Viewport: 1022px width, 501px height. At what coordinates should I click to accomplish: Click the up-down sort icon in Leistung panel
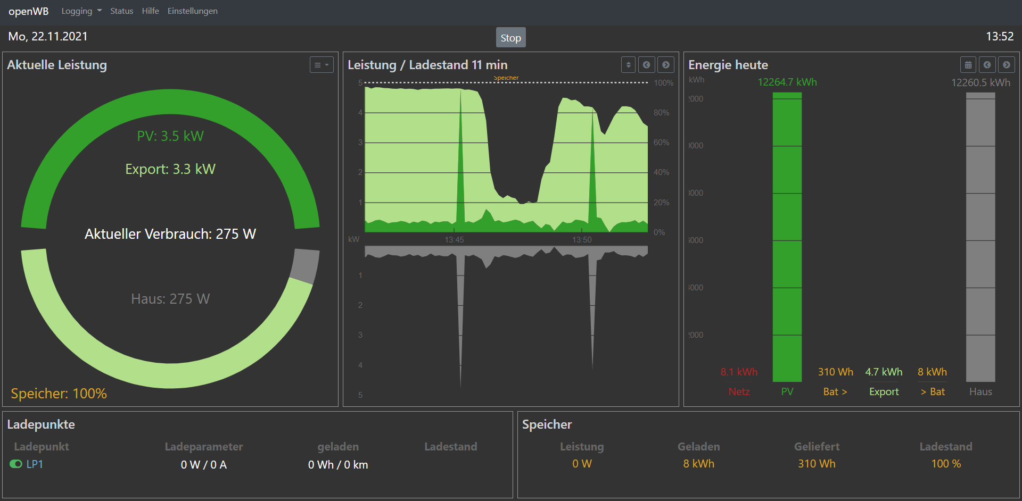click(x=628, y=65)
